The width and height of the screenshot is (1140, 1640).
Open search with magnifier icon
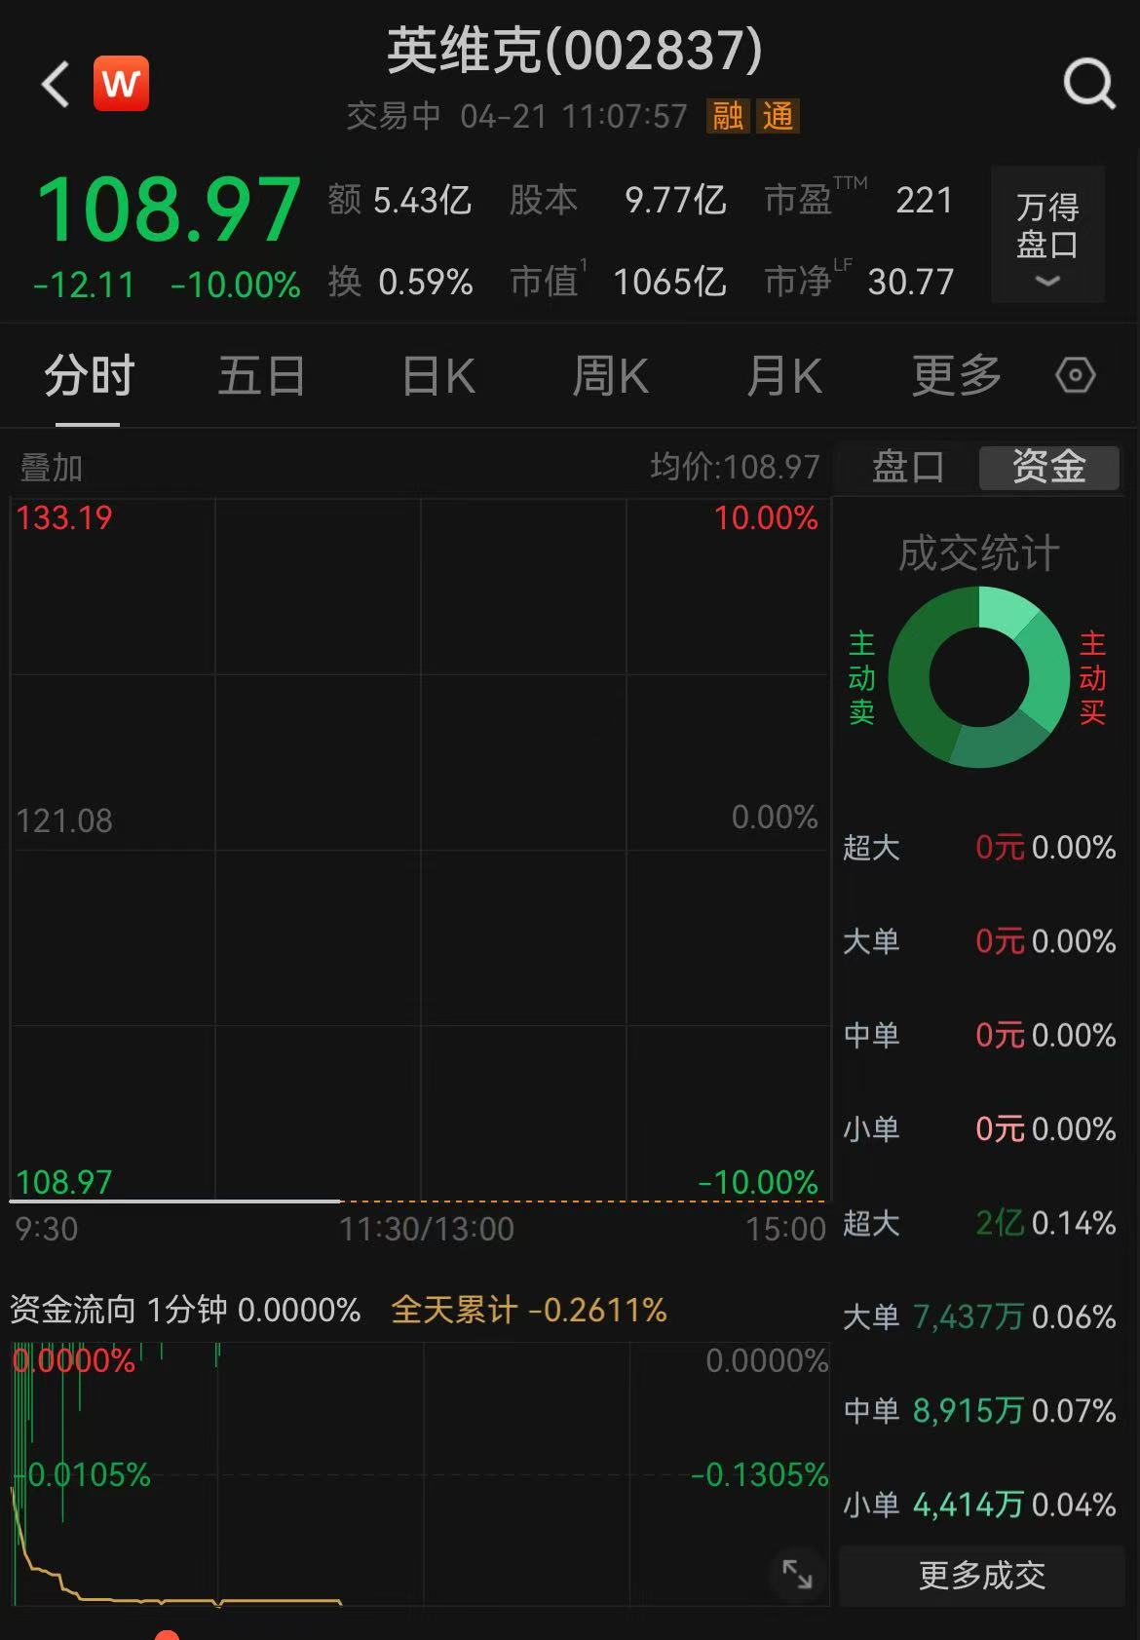point(1088,84)
